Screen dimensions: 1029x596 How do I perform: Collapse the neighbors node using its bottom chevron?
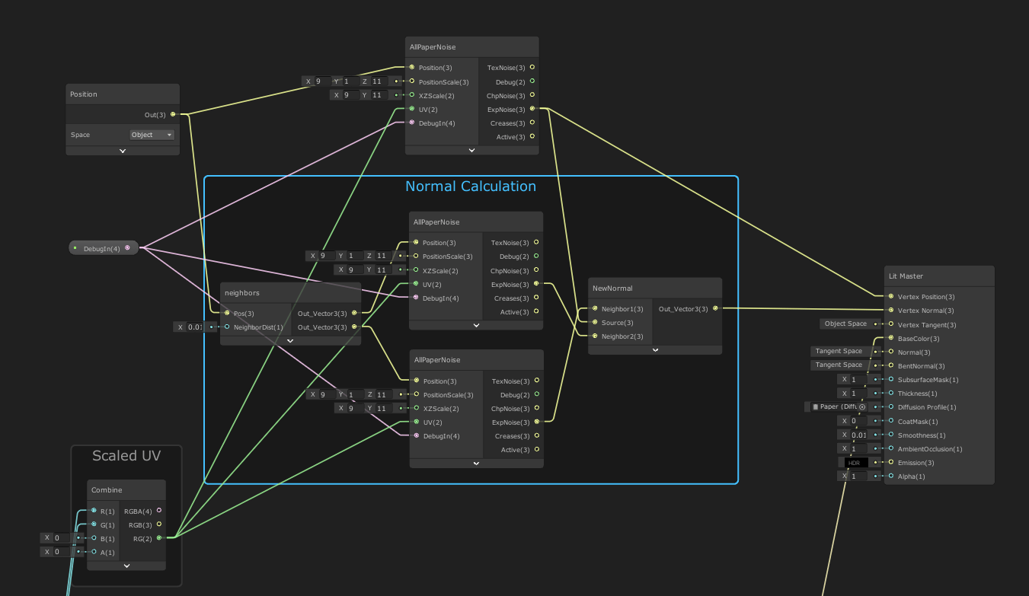click(x=290, y=340)
